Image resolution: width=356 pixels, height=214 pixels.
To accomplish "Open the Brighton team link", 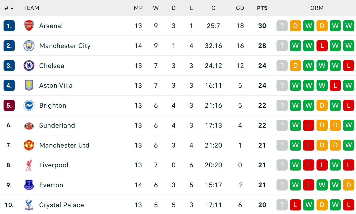I will coord(53,105).
